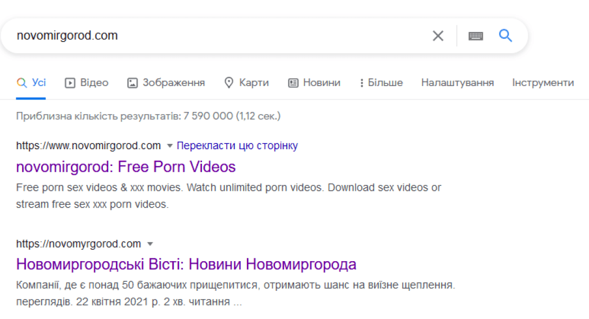Select the Усі results tab
The image size is (589, 319).
click(x=31, y=83)
